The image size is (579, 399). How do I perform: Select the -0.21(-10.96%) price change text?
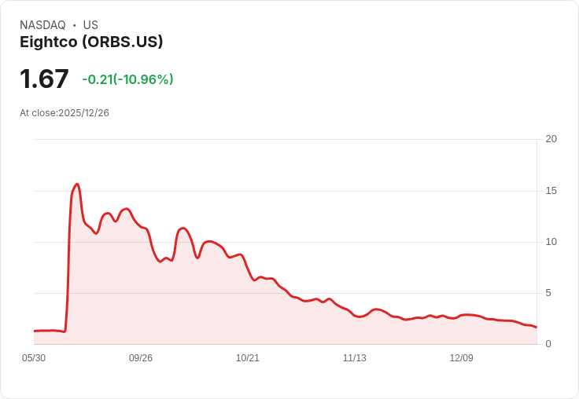127,79
